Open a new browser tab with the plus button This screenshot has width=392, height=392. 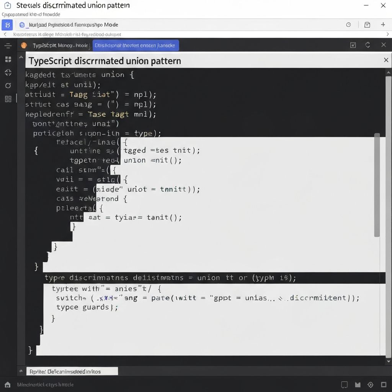(383, 24)
